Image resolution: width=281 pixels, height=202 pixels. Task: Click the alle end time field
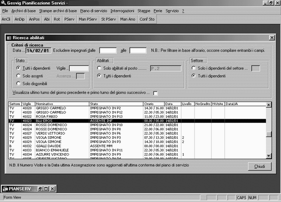click(x=138, y=50)
